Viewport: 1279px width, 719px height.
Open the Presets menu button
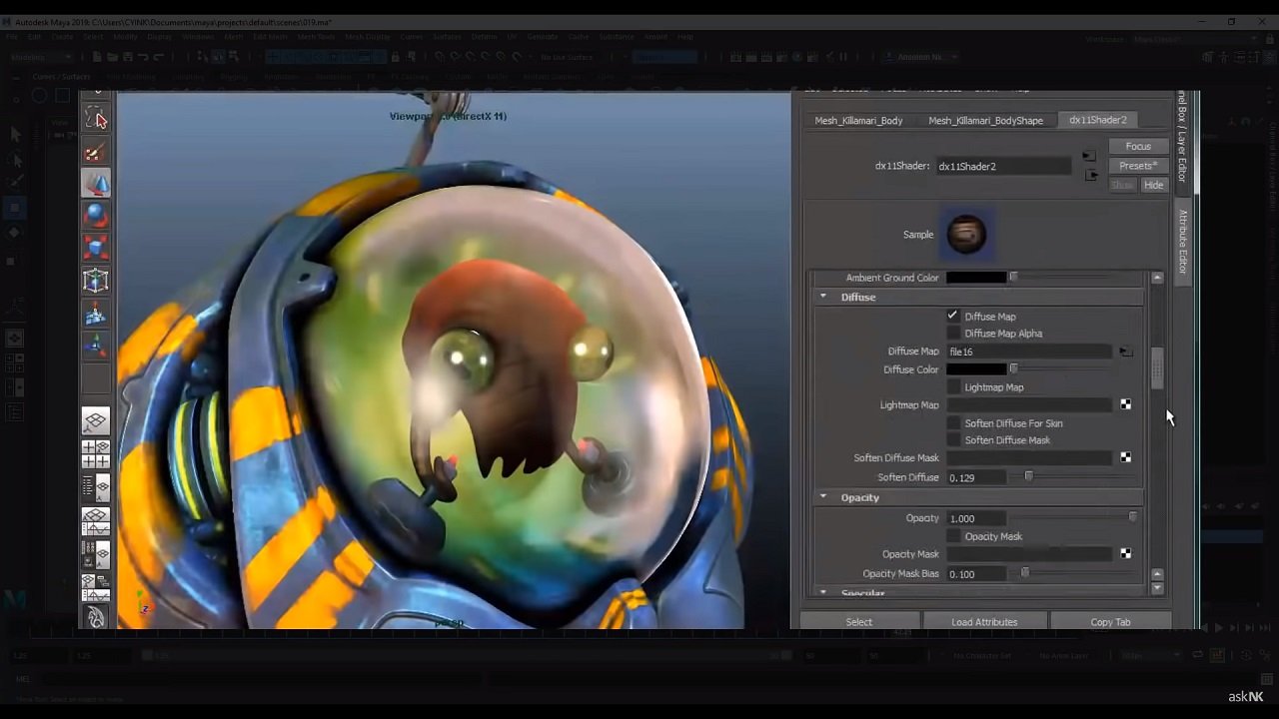[x=1137, y=166]
